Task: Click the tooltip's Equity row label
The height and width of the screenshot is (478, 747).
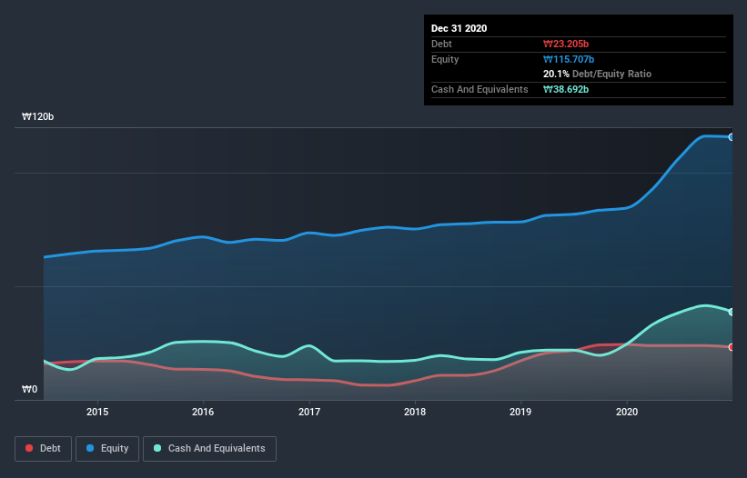Action: click(445, 59)
